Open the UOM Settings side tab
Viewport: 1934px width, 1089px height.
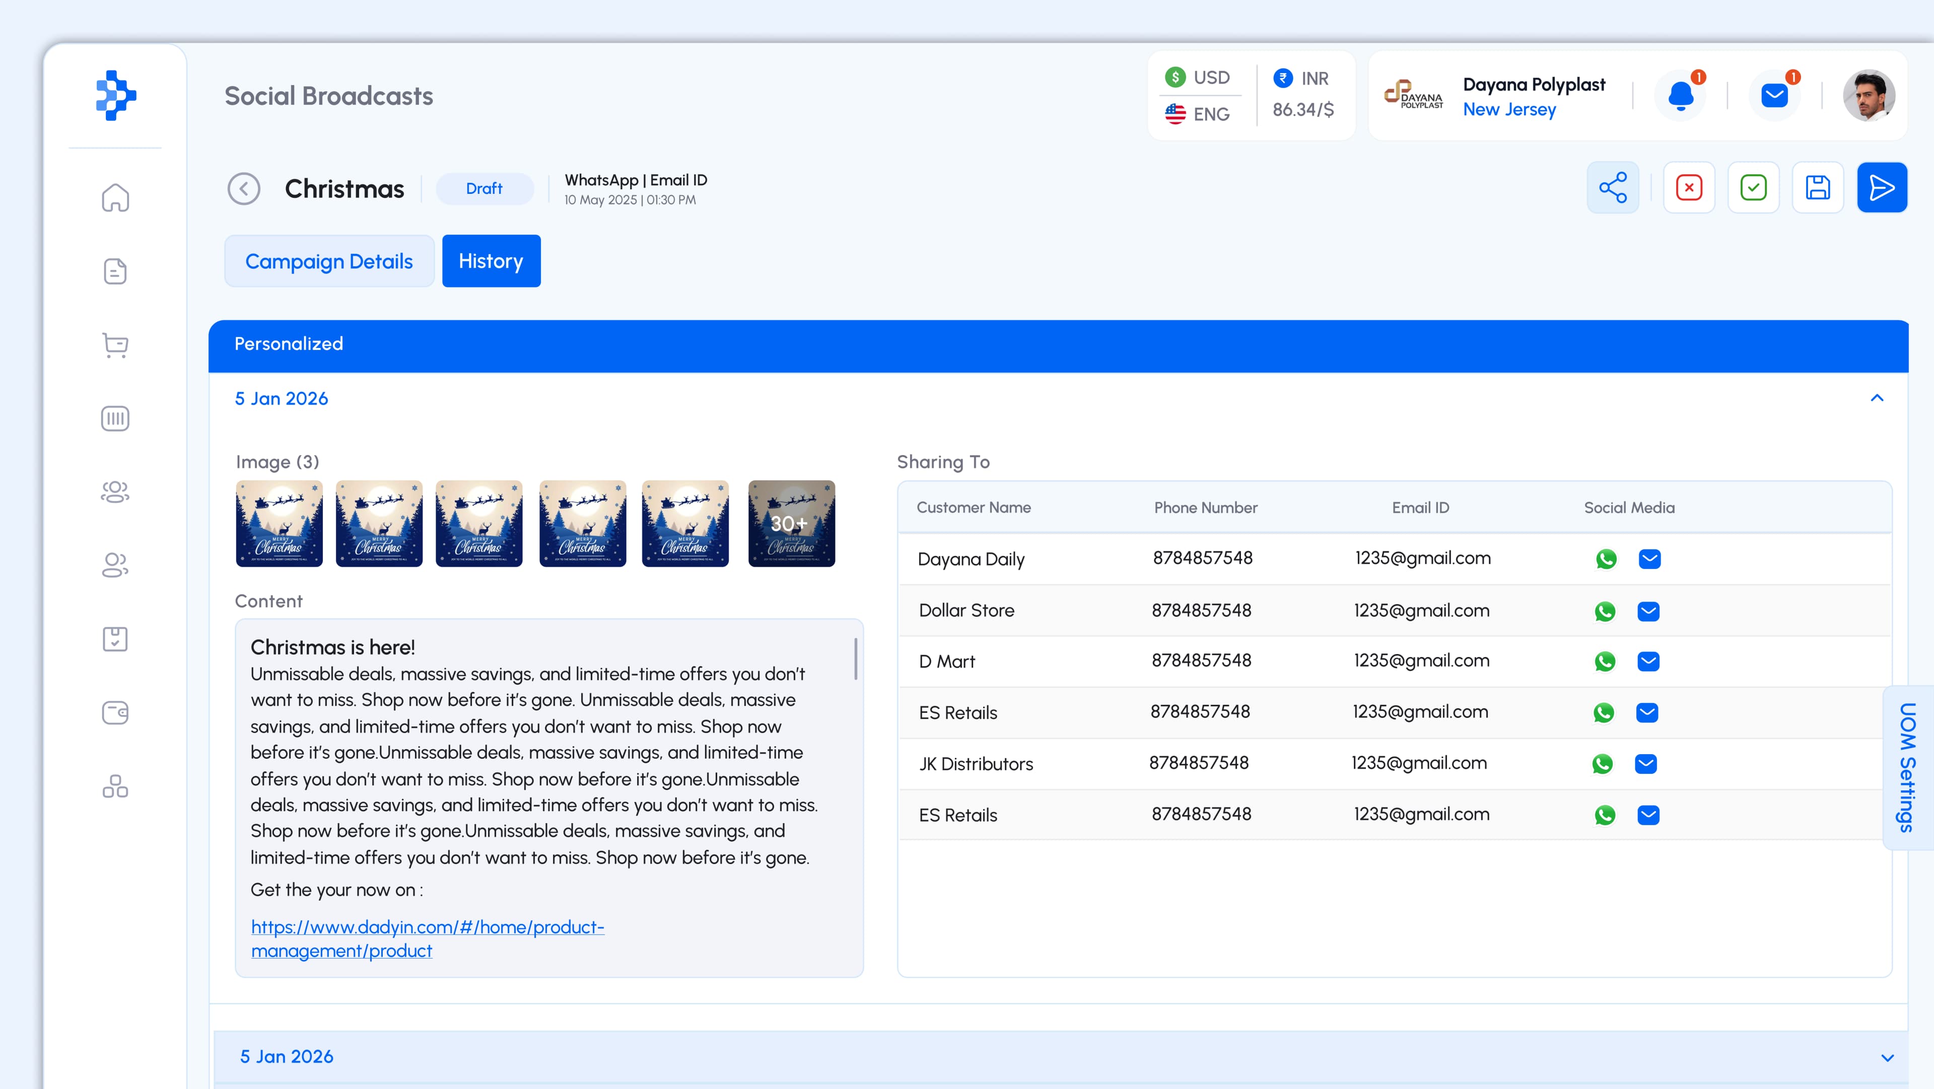[x=1908, y=768]
